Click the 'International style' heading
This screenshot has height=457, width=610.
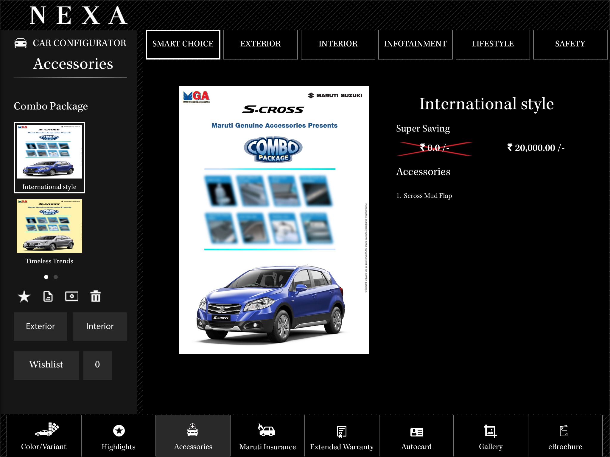pyautogui.click(x=487, y=104)
